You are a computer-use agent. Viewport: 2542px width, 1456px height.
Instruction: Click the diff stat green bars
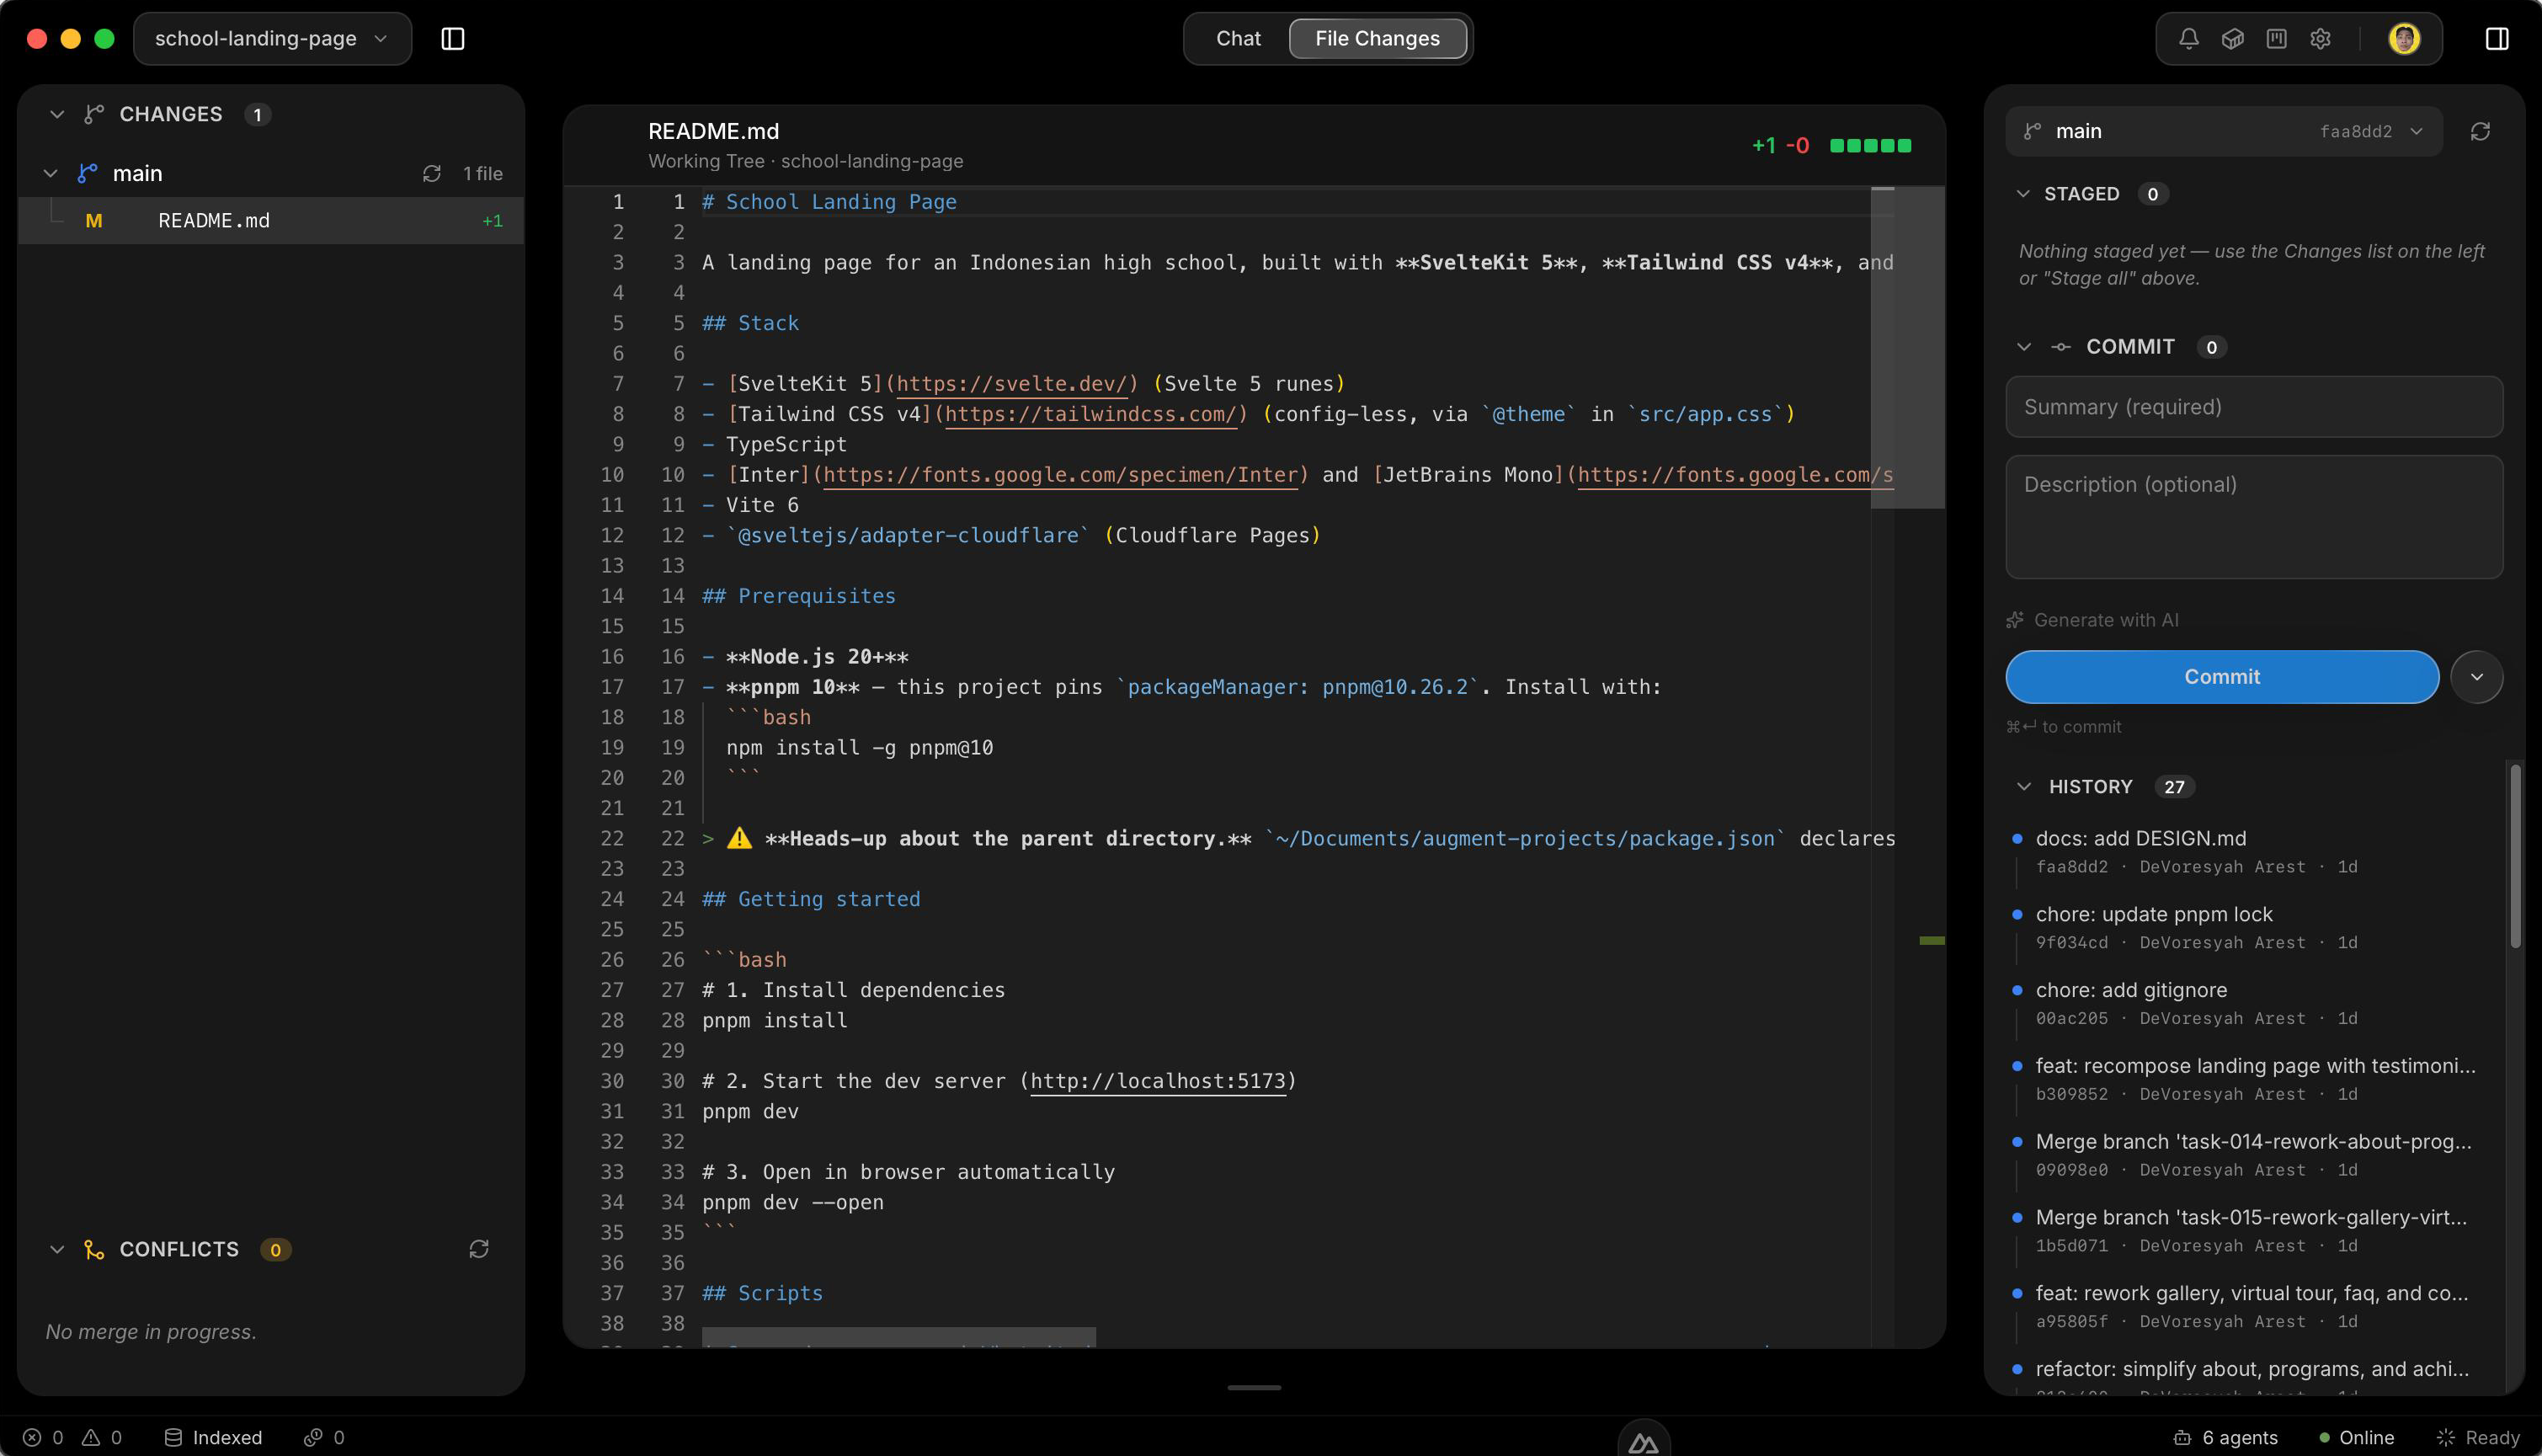click(x=1870, y=146)
